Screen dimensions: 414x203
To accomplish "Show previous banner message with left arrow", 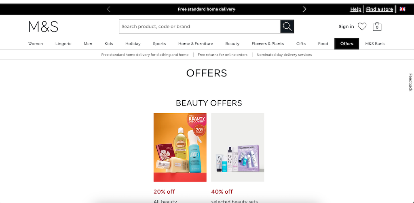I will pos(108,9).
